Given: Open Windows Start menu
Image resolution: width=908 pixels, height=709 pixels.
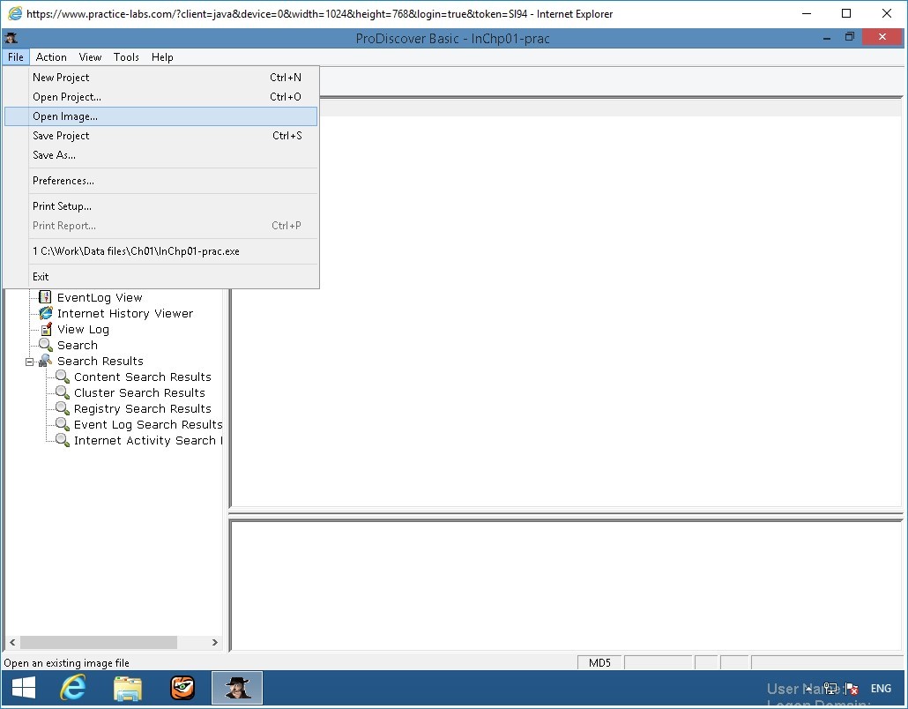Looking at the screenshot, I should (x=24, y=688).
